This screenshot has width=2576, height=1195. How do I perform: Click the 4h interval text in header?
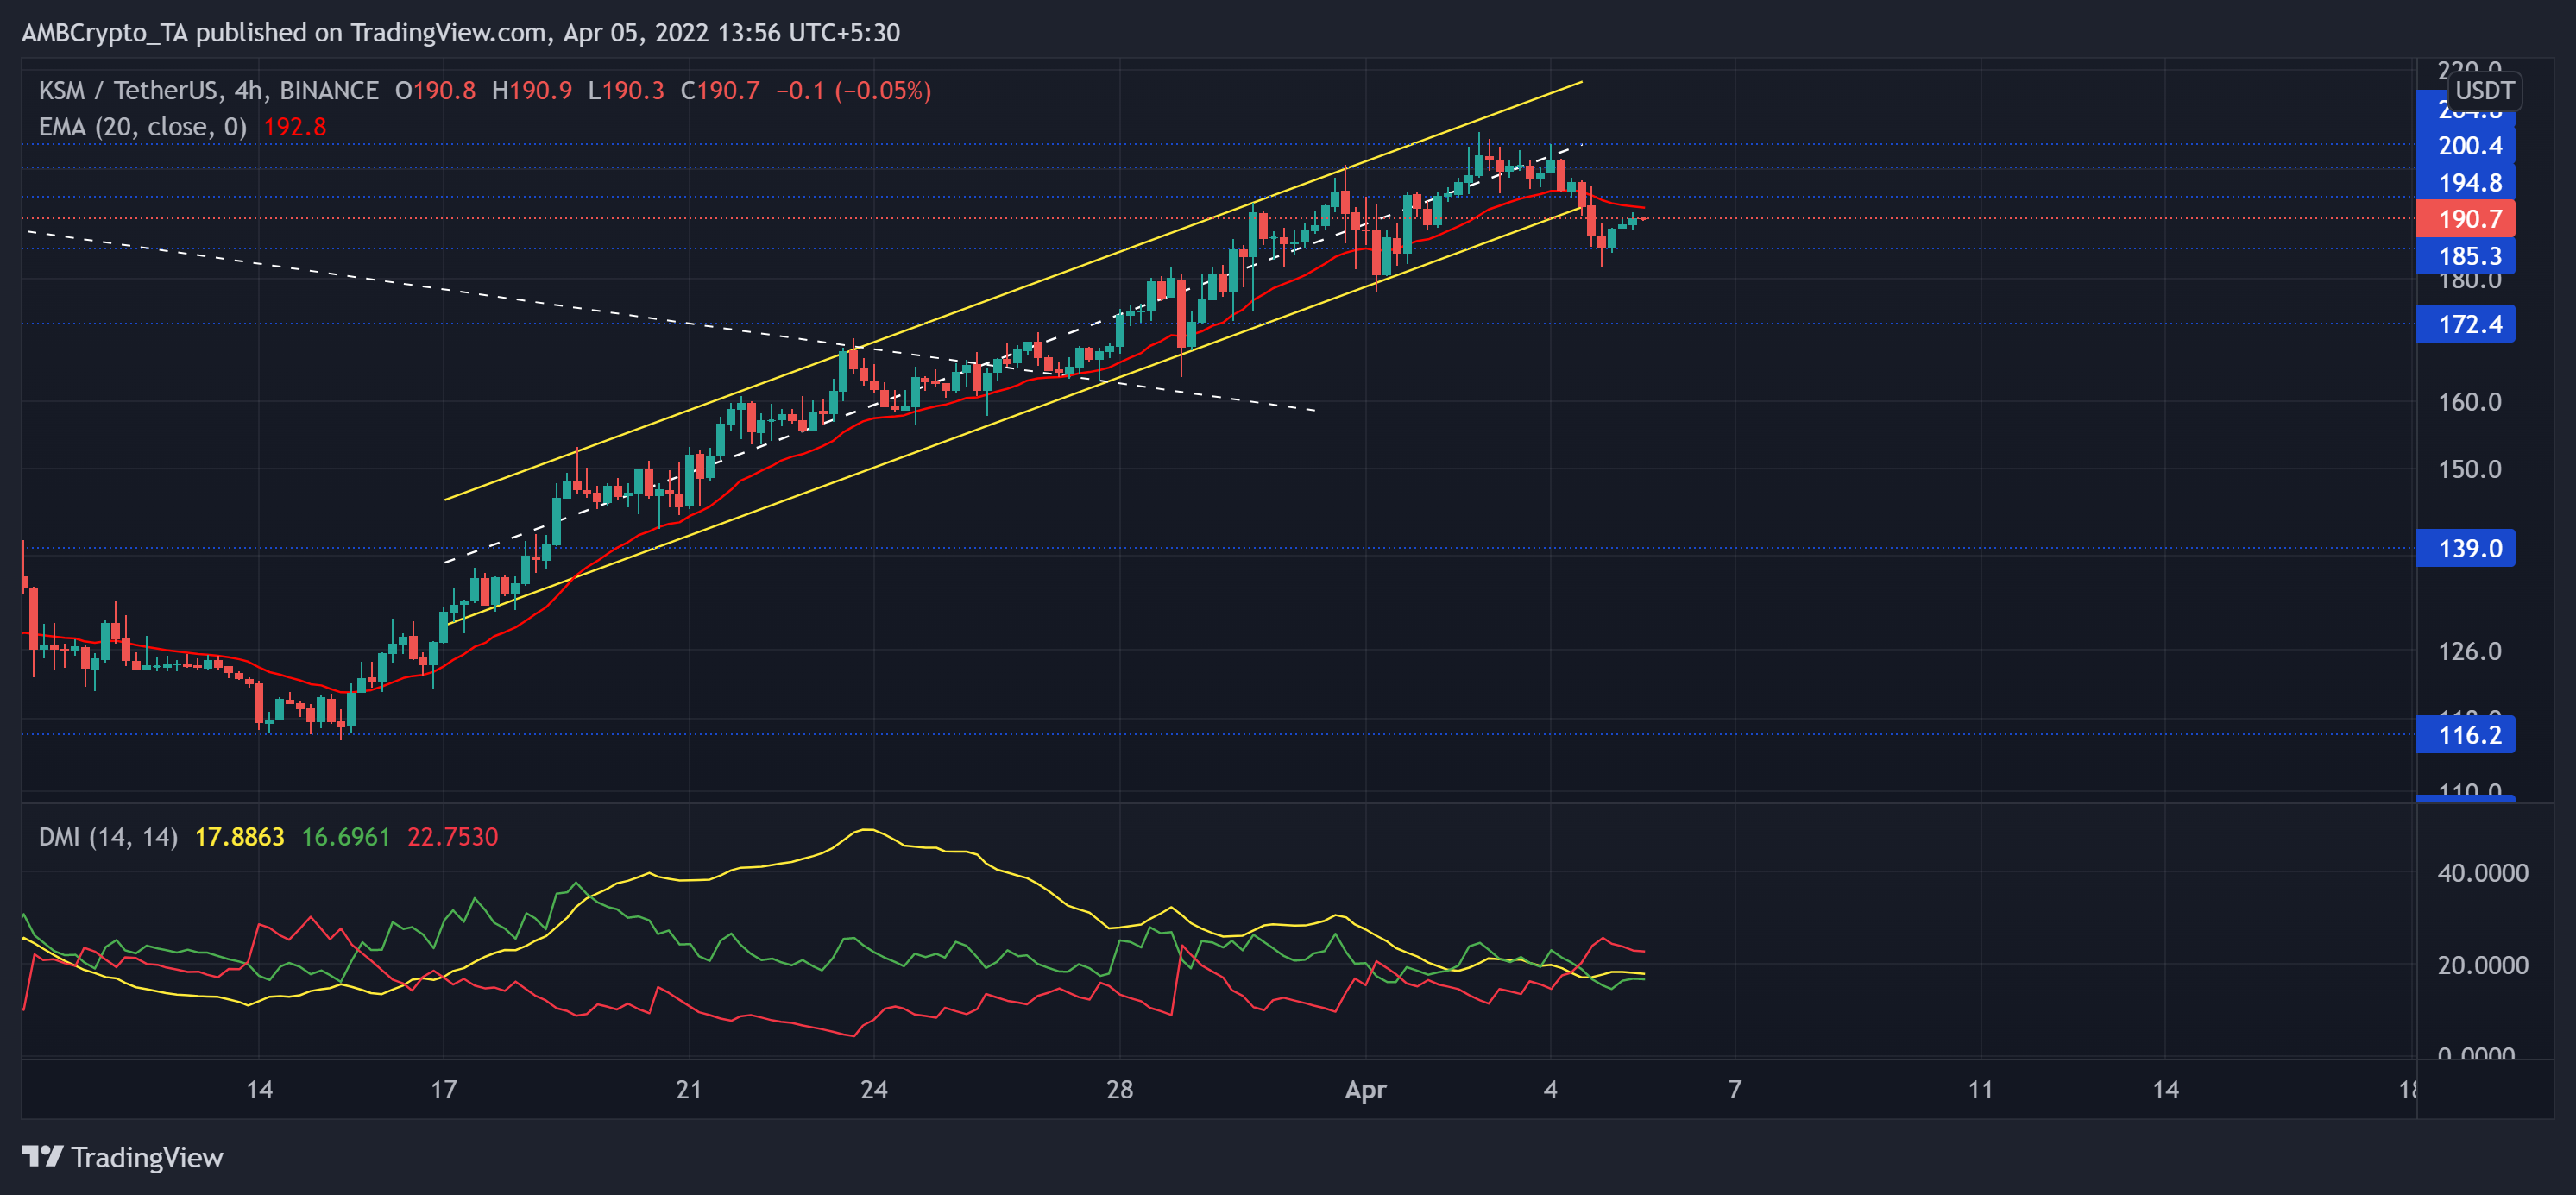click(x=249, y=91)
